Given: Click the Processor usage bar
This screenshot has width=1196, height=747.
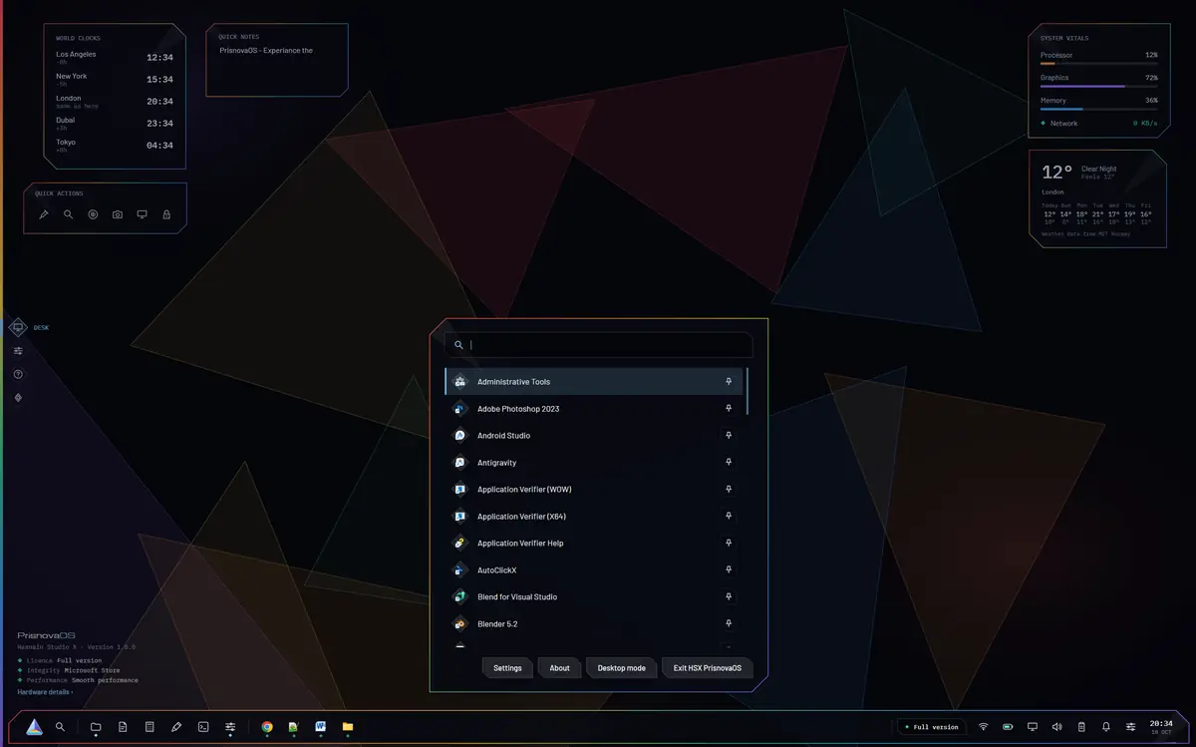Looking at the screenshot, I should (1099, 64).
